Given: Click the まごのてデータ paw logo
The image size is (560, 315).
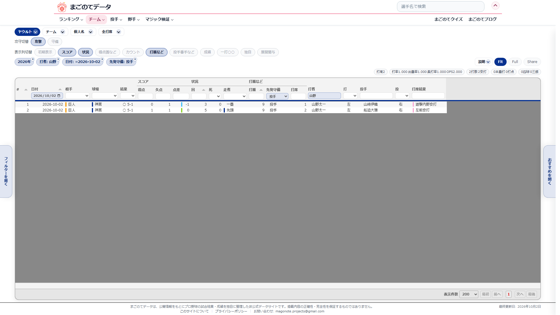Looking at the screenshot, I should coord(62,7).
